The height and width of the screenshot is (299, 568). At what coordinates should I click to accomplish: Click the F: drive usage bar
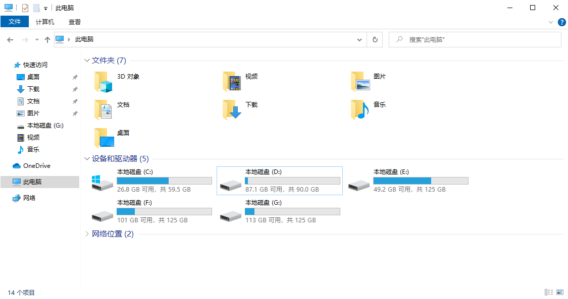165,211
